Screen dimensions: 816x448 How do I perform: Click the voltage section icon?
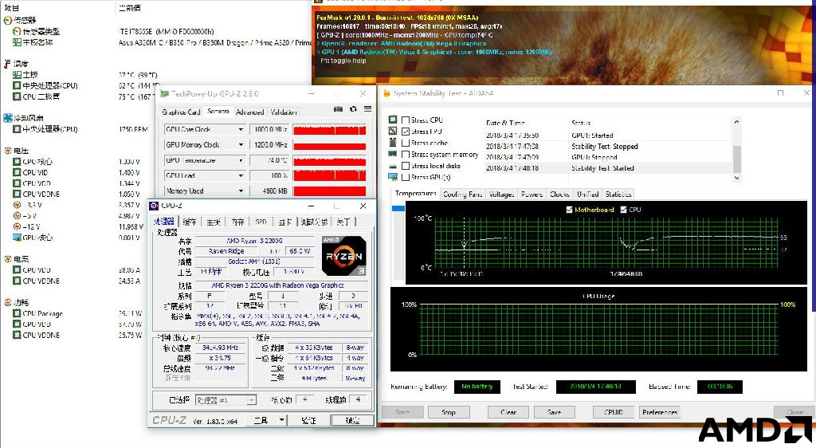[x=7, y=151]
